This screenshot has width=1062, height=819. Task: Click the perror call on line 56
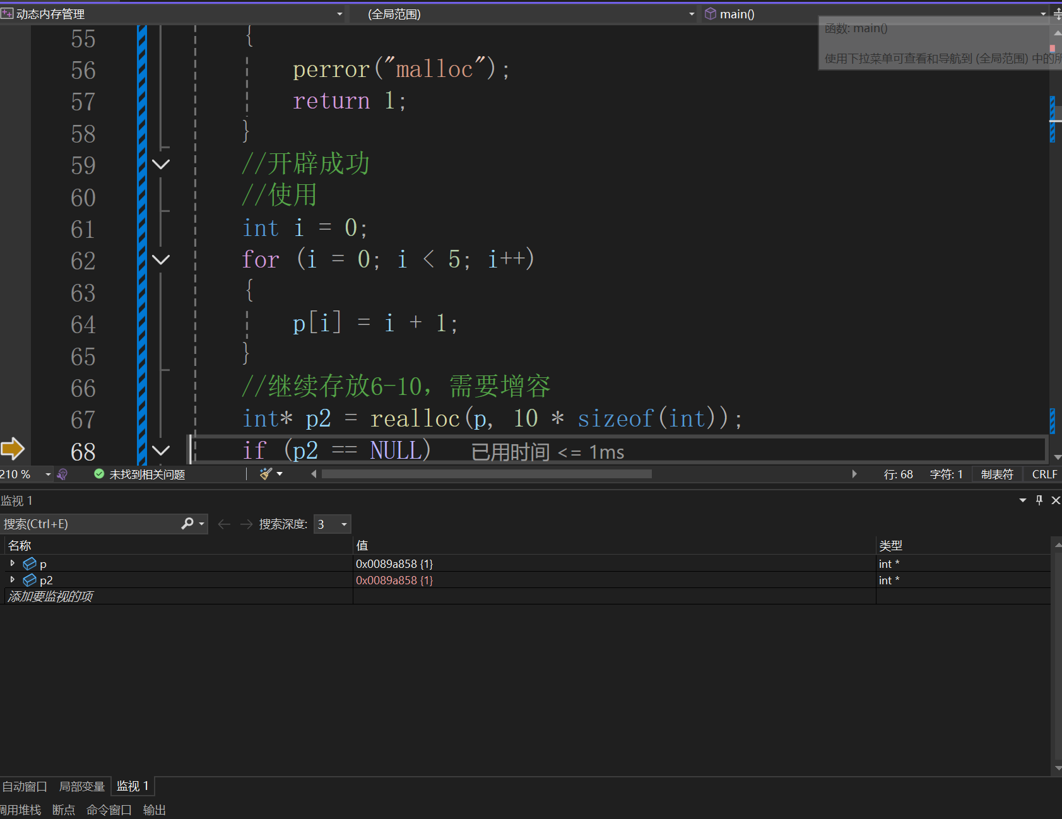tap(331, 69)
